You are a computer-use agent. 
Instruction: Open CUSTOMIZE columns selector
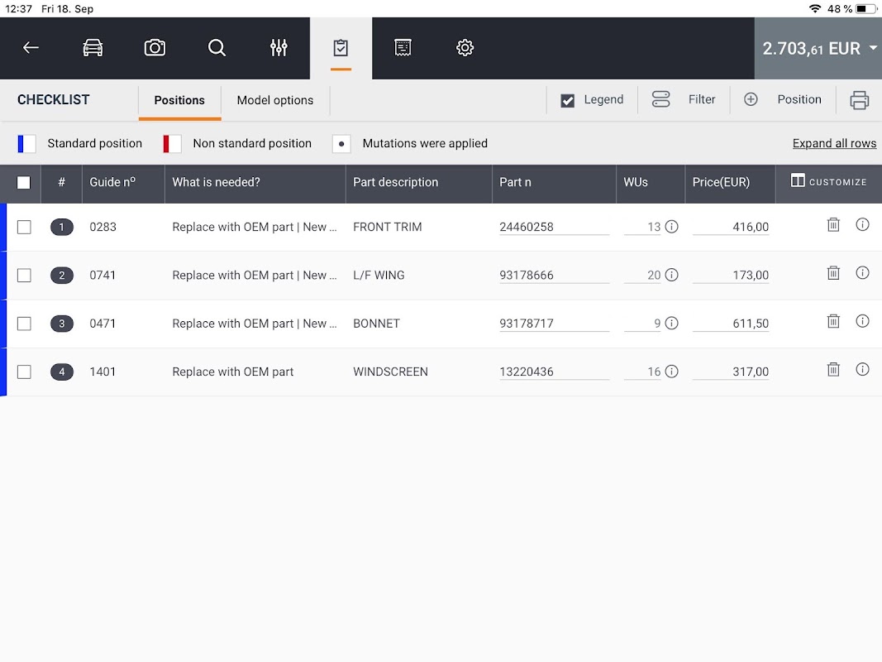point(828,182)
